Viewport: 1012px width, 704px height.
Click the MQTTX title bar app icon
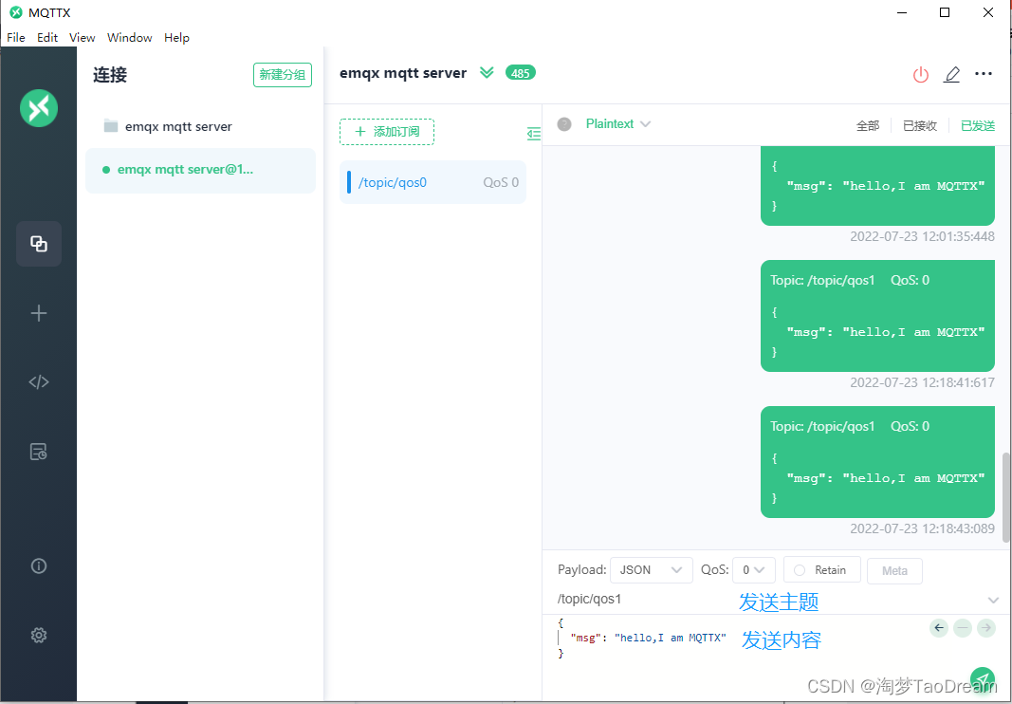(16, 12)
